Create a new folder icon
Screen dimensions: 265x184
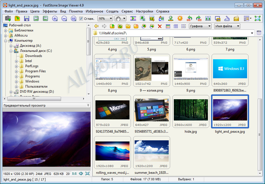pos(136,26)
